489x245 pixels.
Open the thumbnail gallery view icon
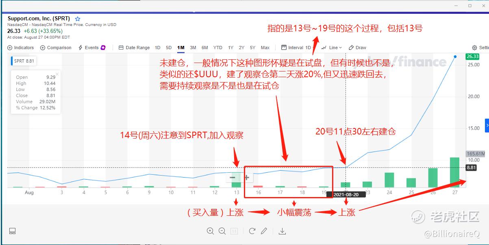click(x=12, y=231)
